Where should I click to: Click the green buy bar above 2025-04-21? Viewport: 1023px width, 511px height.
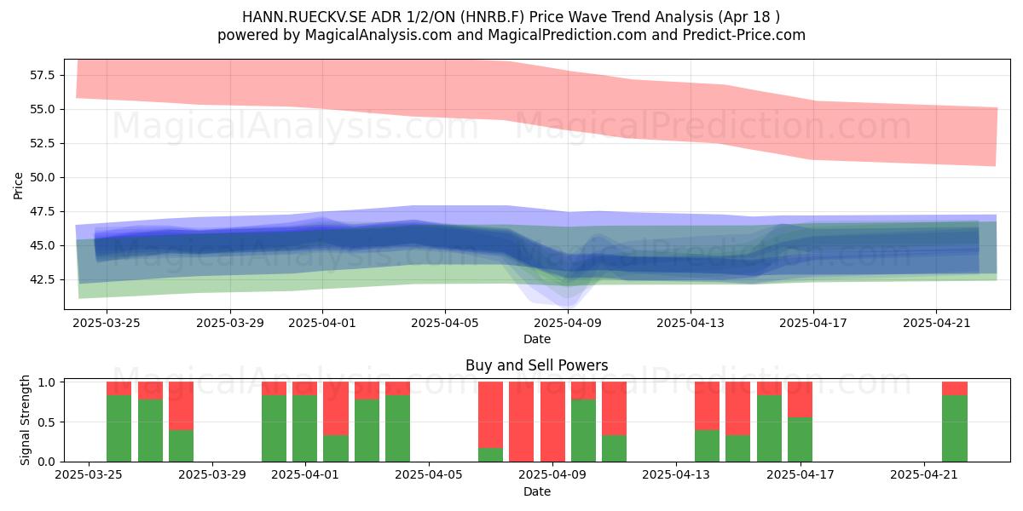(955, 428)
